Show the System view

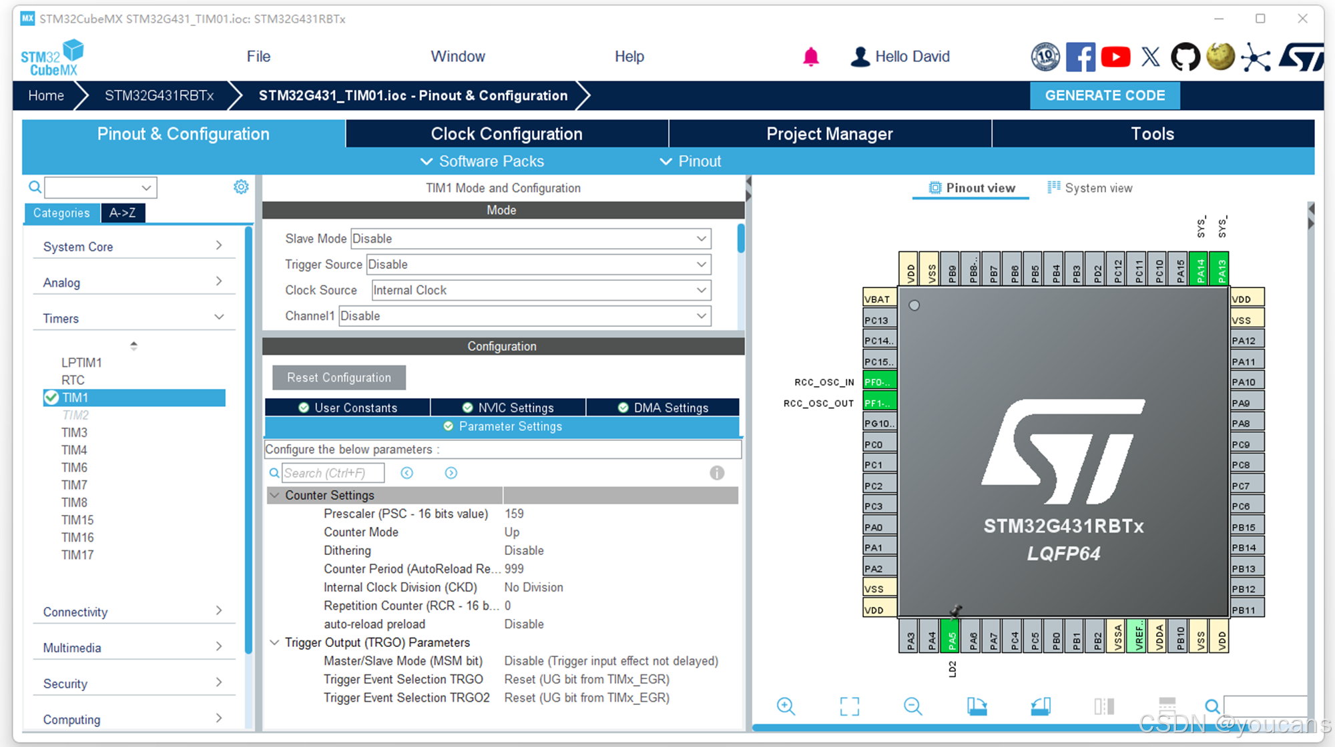click(1090, 188)
